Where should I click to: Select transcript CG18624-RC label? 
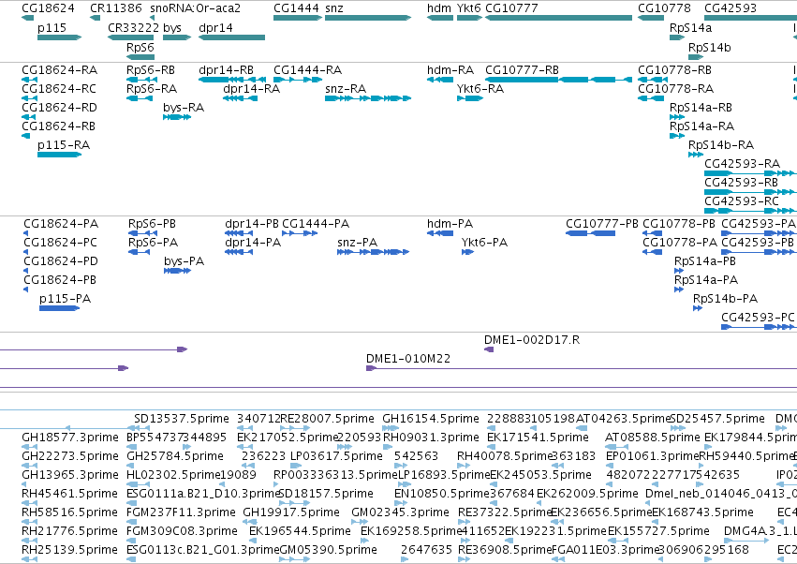point(59,88)
